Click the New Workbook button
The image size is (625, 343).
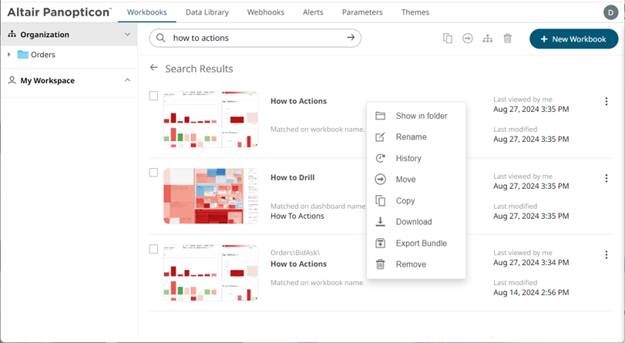pos(573,39)
